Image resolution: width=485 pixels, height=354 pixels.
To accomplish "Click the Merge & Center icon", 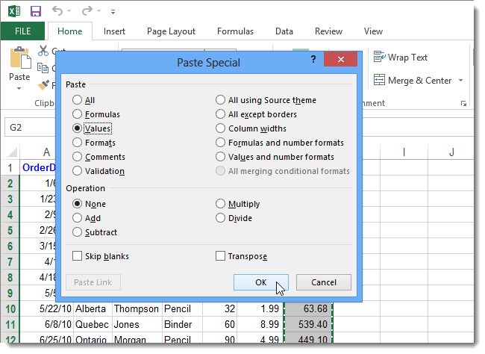I will [379, 80].
